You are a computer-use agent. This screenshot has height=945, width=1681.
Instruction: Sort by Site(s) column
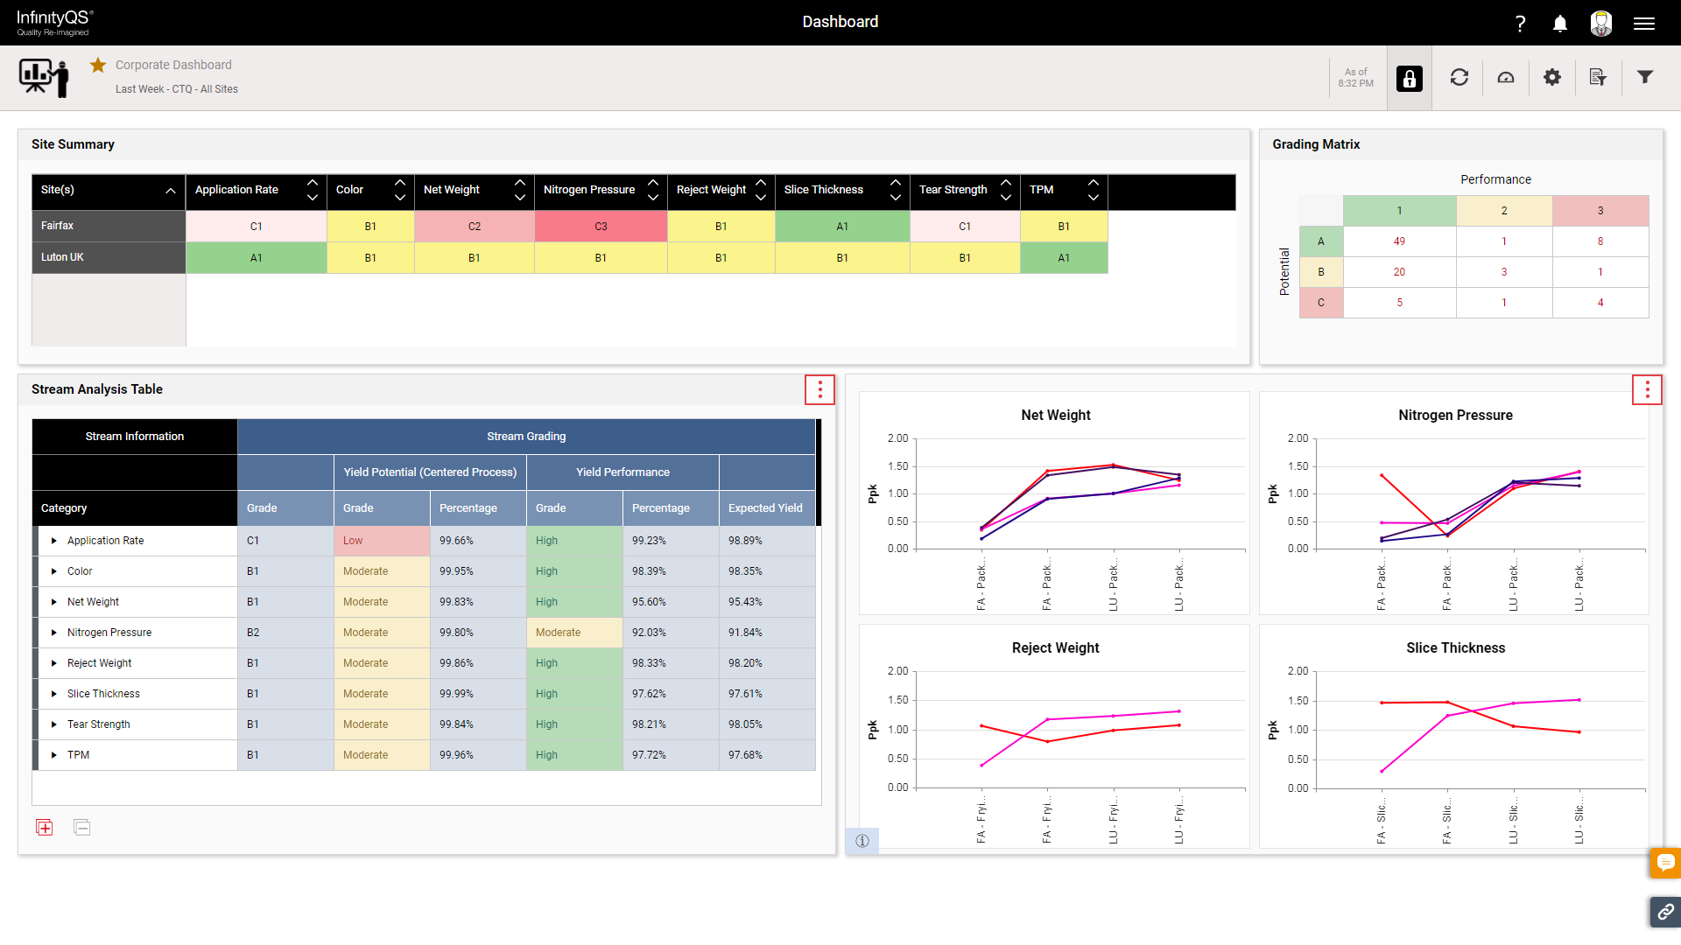tap(171, 191)
